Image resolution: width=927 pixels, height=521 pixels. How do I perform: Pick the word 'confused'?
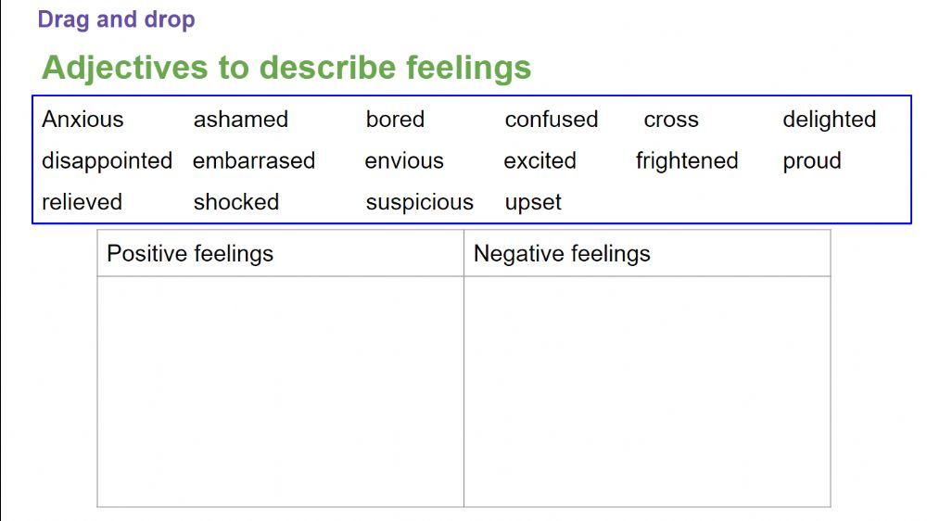[551, 120]
